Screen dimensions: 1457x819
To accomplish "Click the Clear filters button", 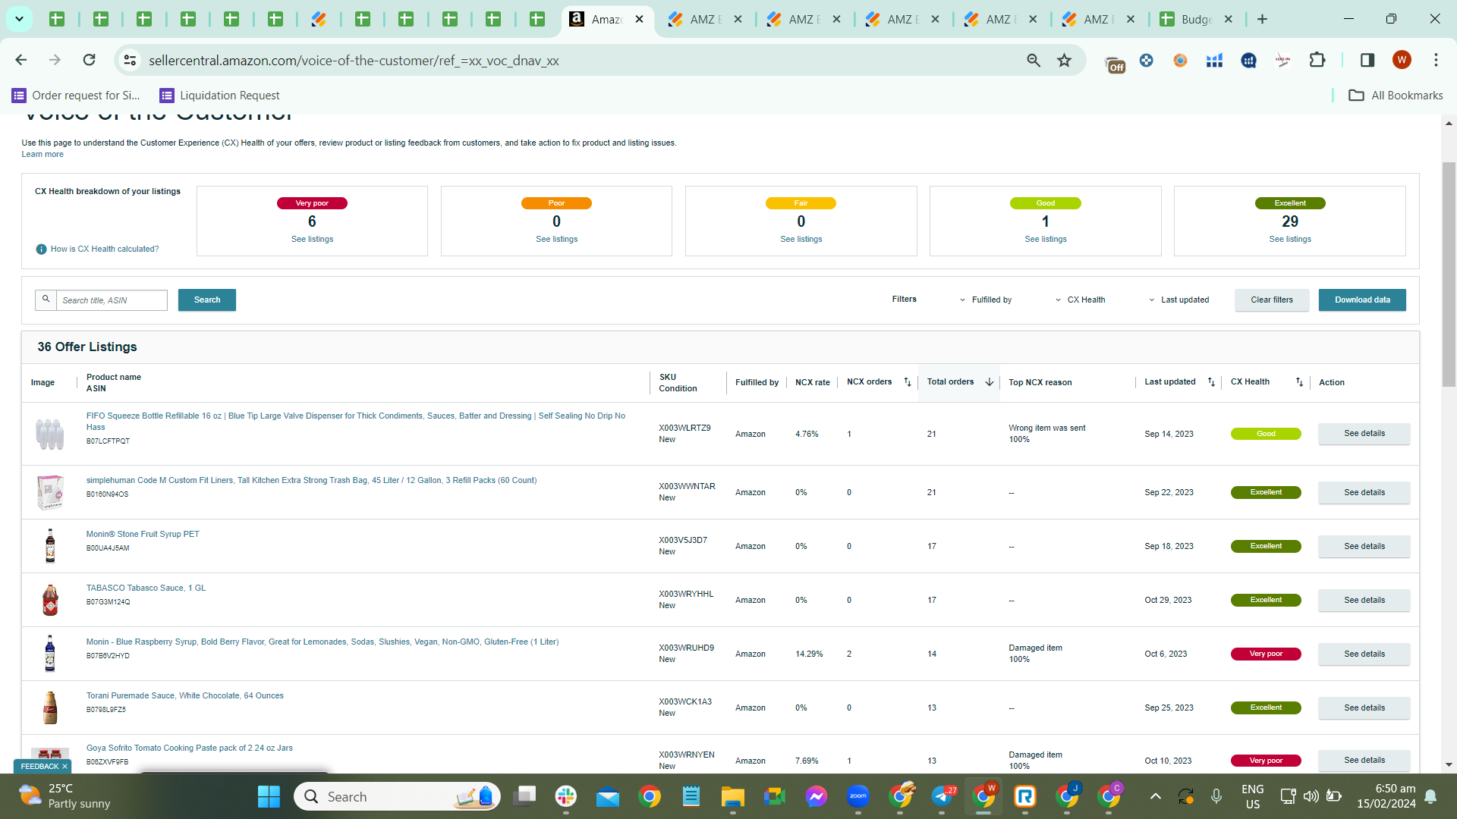I will (1272, 300).
